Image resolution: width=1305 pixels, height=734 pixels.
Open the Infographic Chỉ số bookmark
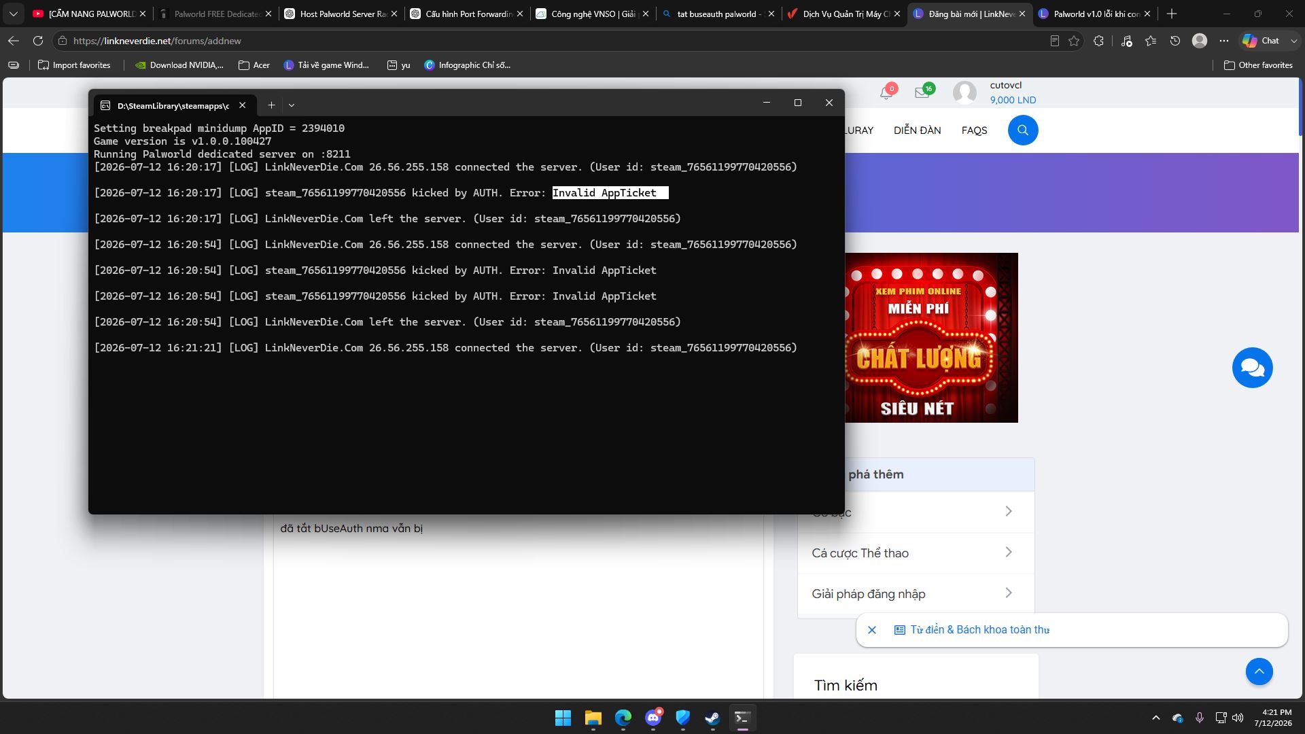[x=467, y=65]
